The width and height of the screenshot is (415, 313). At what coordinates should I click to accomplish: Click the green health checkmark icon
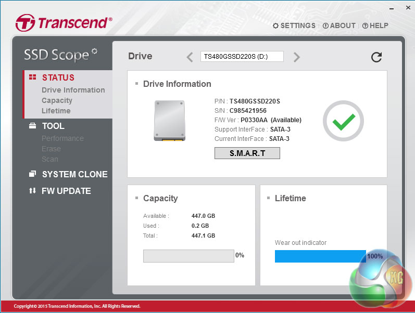343,121
